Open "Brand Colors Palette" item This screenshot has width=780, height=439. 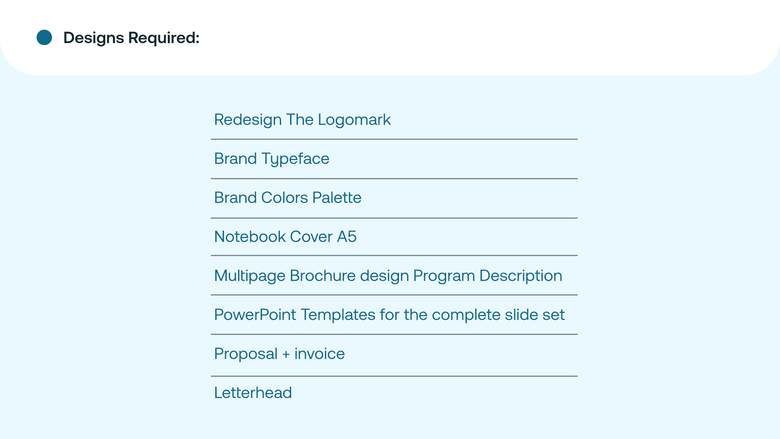click(x=288, y=198)
